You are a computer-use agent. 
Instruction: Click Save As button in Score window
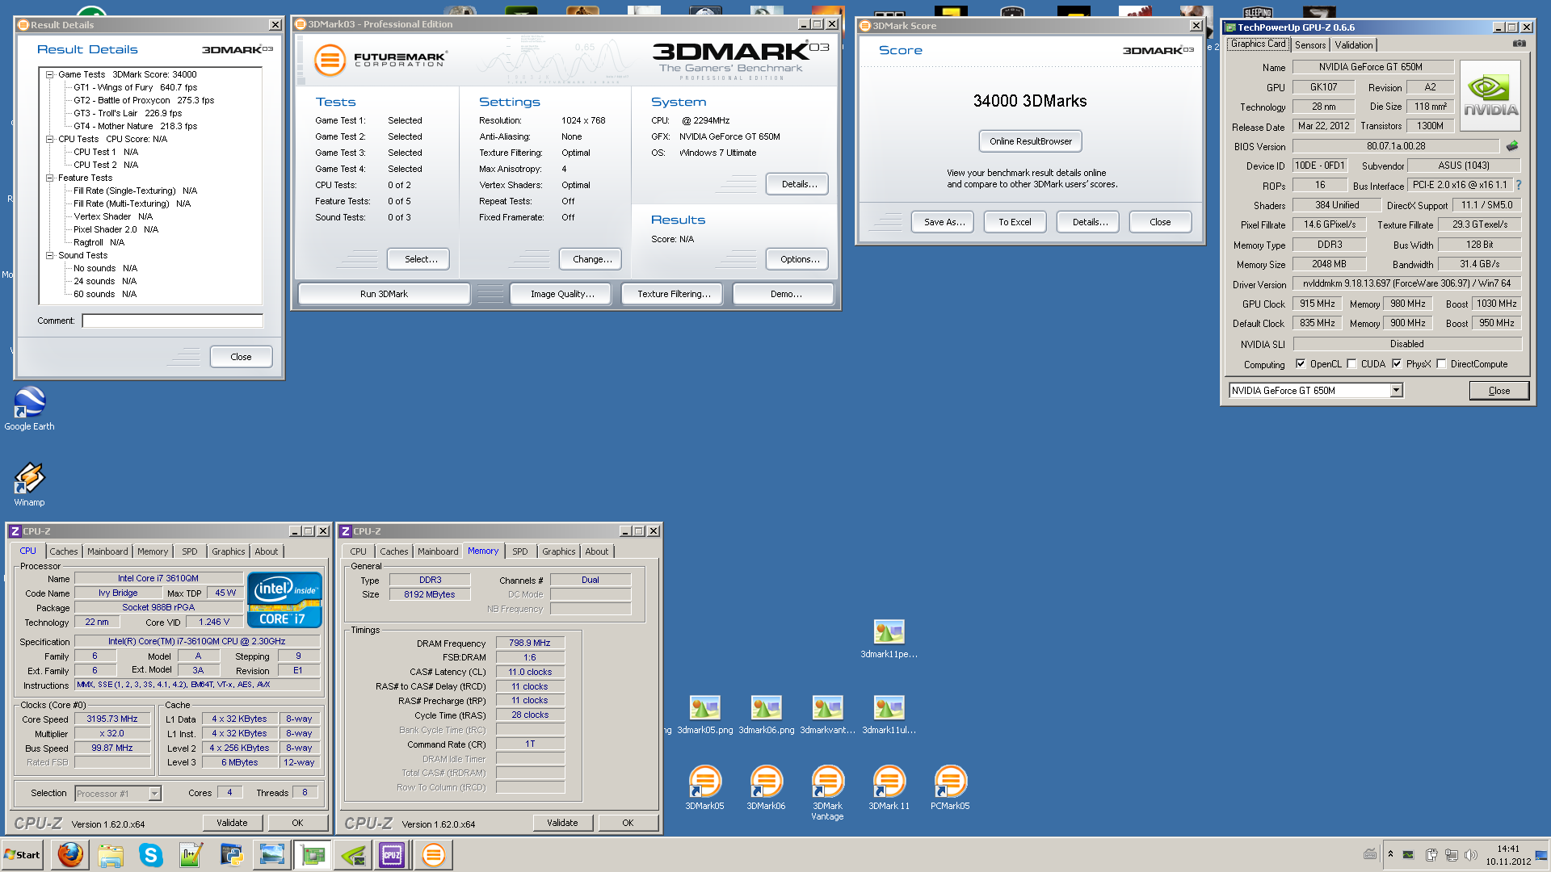point(944,222)
